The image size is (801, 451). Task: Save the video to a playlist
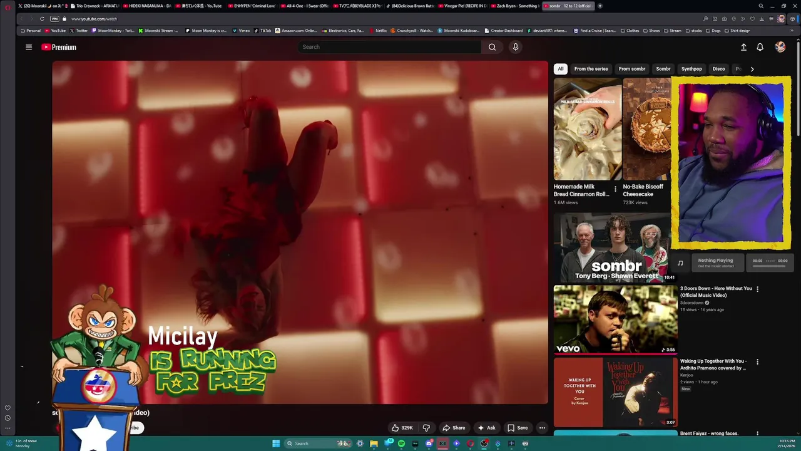click(x=518, y=428)
